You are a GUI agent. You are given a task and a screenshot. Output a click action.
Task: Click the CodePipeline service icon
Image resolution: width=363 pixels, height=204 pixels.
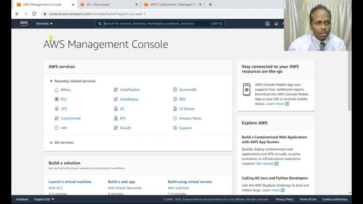pyautogui.click(x=116, y=90)
